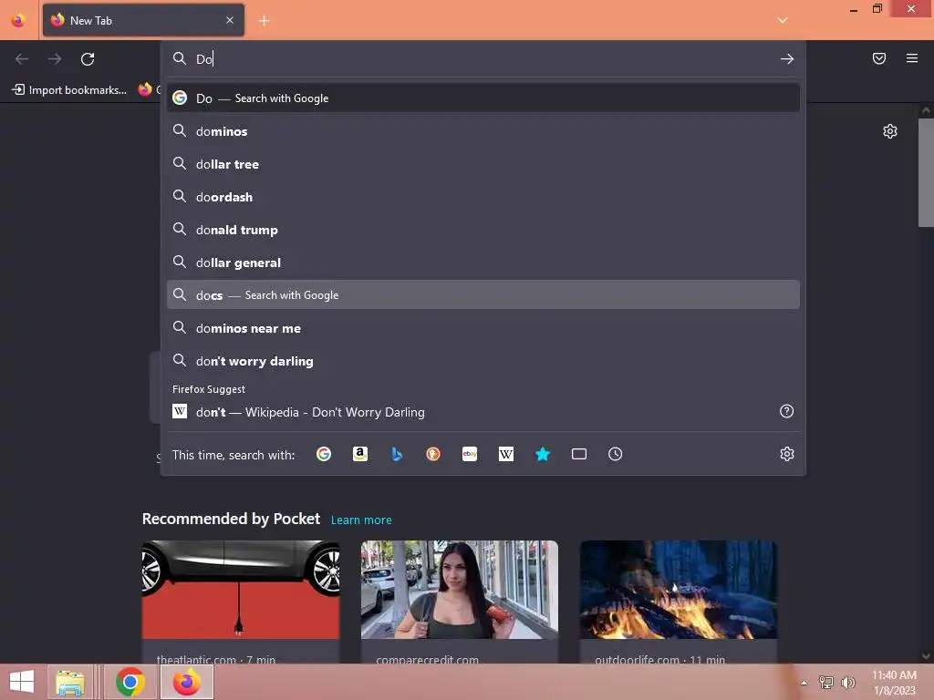
Task: Choose the 'dollar tree' suggestion
Action: click(483, 164)
